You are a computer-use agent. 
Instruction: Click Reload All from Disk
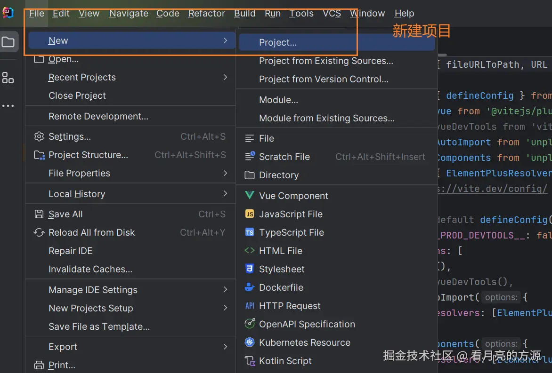tap(91, 232)
